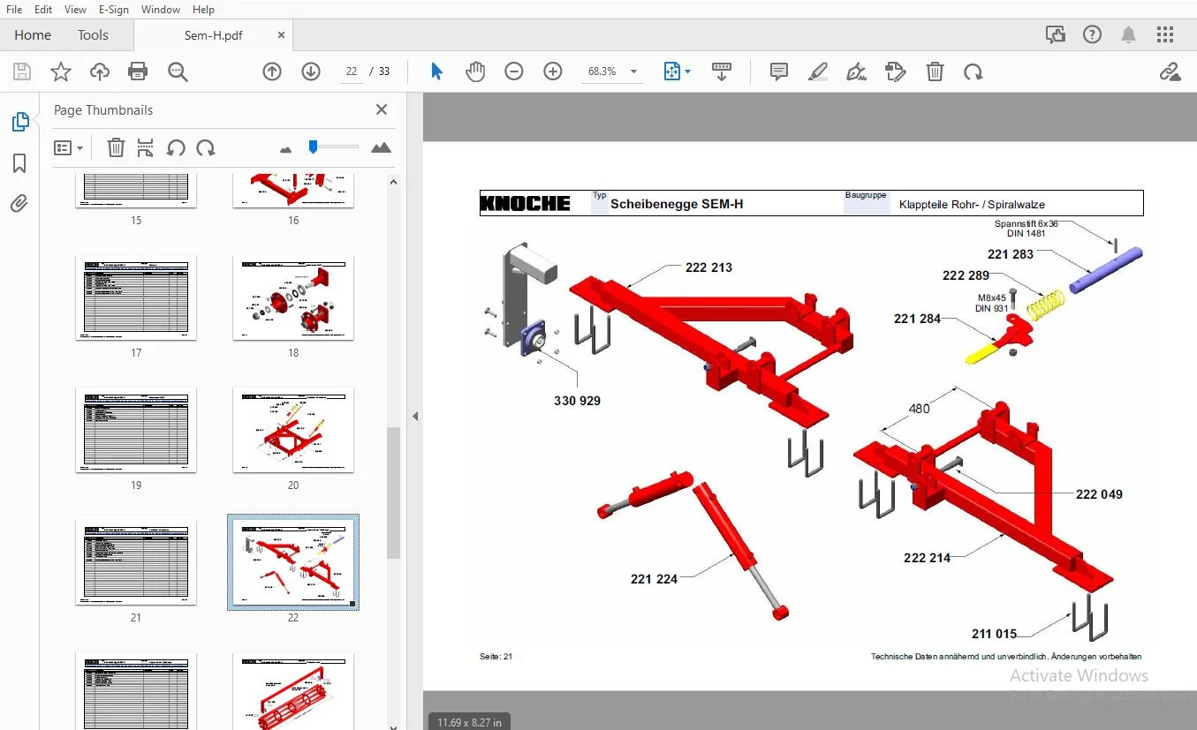Screen dimensions: 1197x730
Task: Open the View menu
Action: click(75, 10)
